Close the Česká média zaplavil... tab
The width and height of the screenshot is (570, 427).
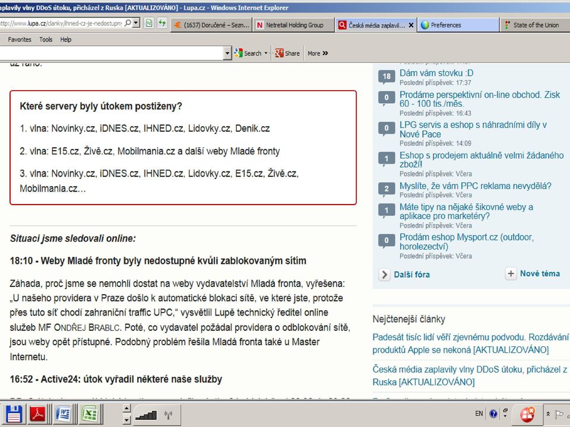(411, 25)
